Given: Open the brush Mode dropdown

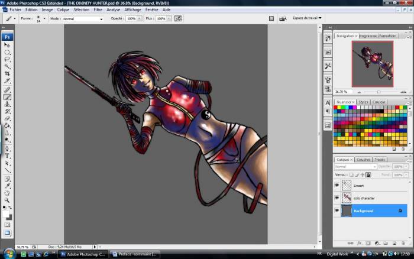Looking at the screenshot, I should (83, 19).
